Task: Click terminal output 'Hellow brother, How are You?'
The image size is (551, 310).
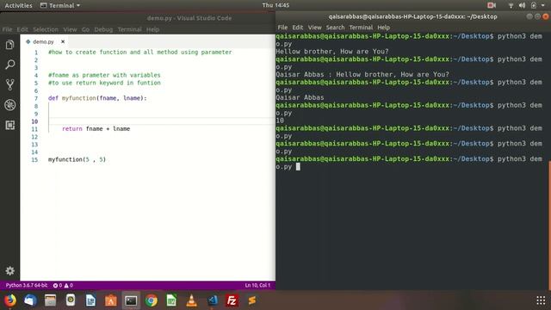Action: tap(332, 52)
